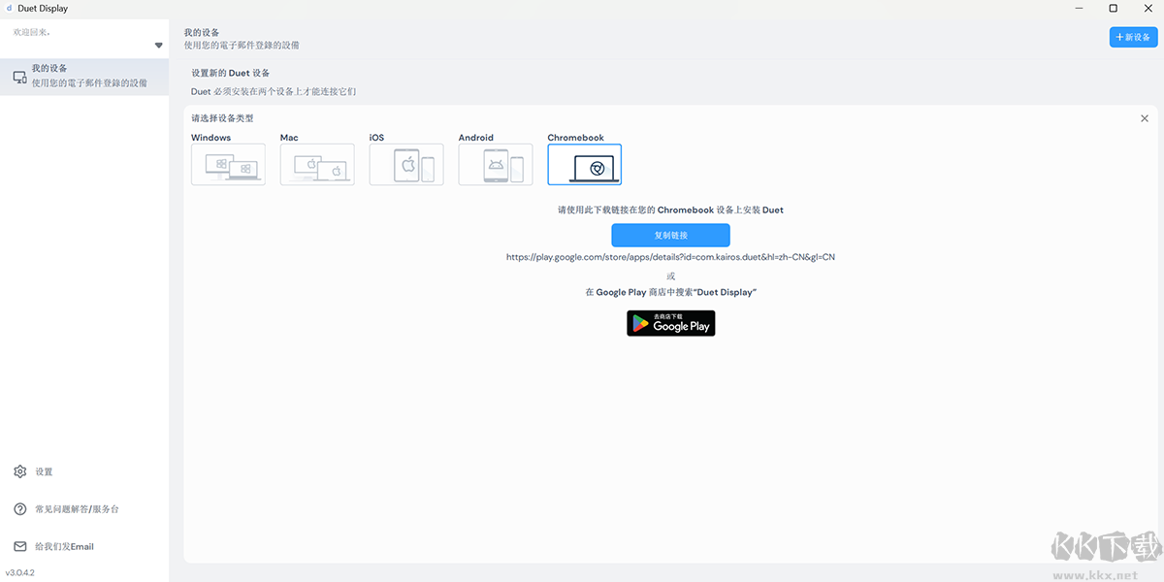Select the Windows device type thumbnail
This screenshot has height=582, width=1164.
pyautogui.click(x=228, y=164)
